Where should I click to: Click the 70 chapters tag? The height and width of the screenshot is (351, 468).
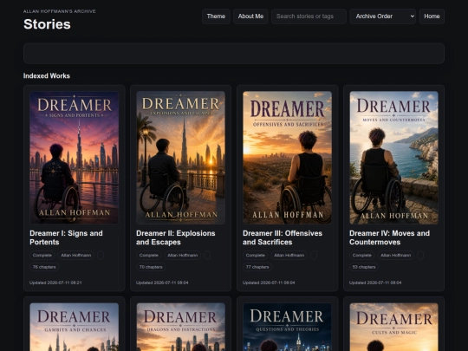(x=151, y=267)
